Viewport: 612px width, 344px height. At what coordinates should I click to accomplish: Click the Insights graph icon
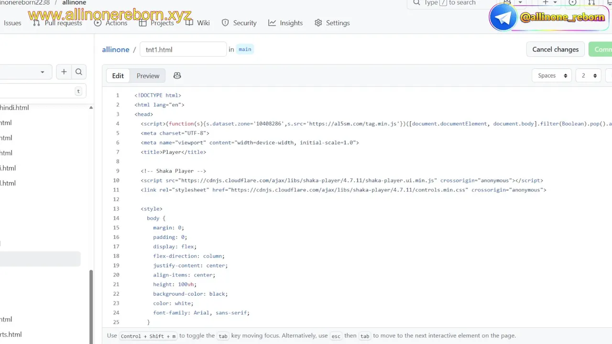[x=272, y=23]
